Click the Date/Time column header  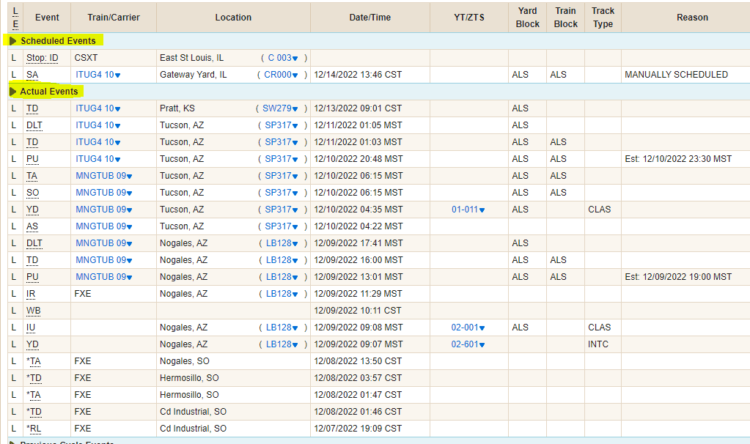point(370,17)
